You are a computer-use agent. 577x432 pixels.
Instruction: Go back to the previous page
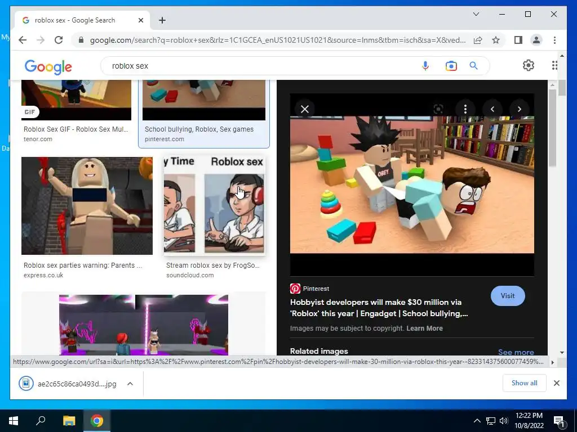point(23,40)
